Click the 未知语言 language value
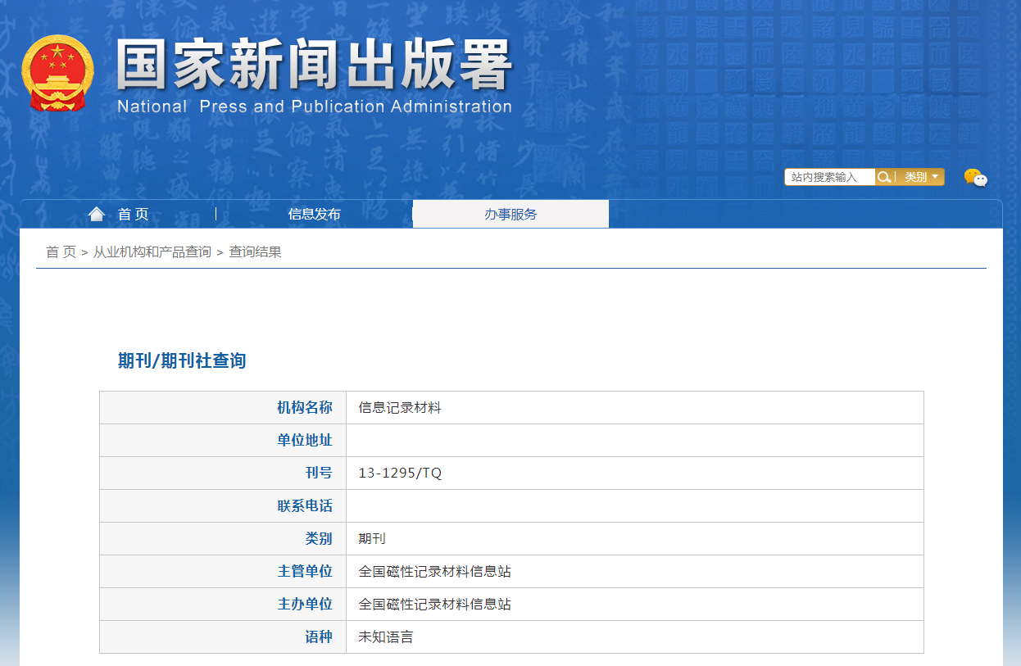Viewport: 1021px width, 666px height. click(386, 637)
